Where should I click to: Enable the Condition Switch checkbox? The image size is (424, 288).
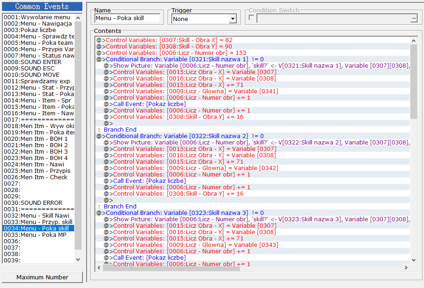(x=251, y=18)
